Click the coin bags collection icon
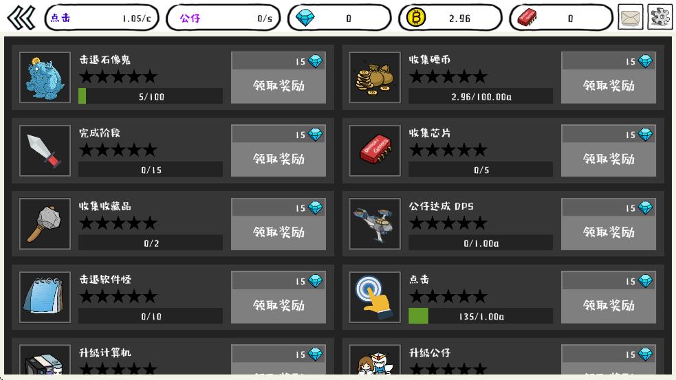The width and height of the screenshot is (676, 380). 375,78
